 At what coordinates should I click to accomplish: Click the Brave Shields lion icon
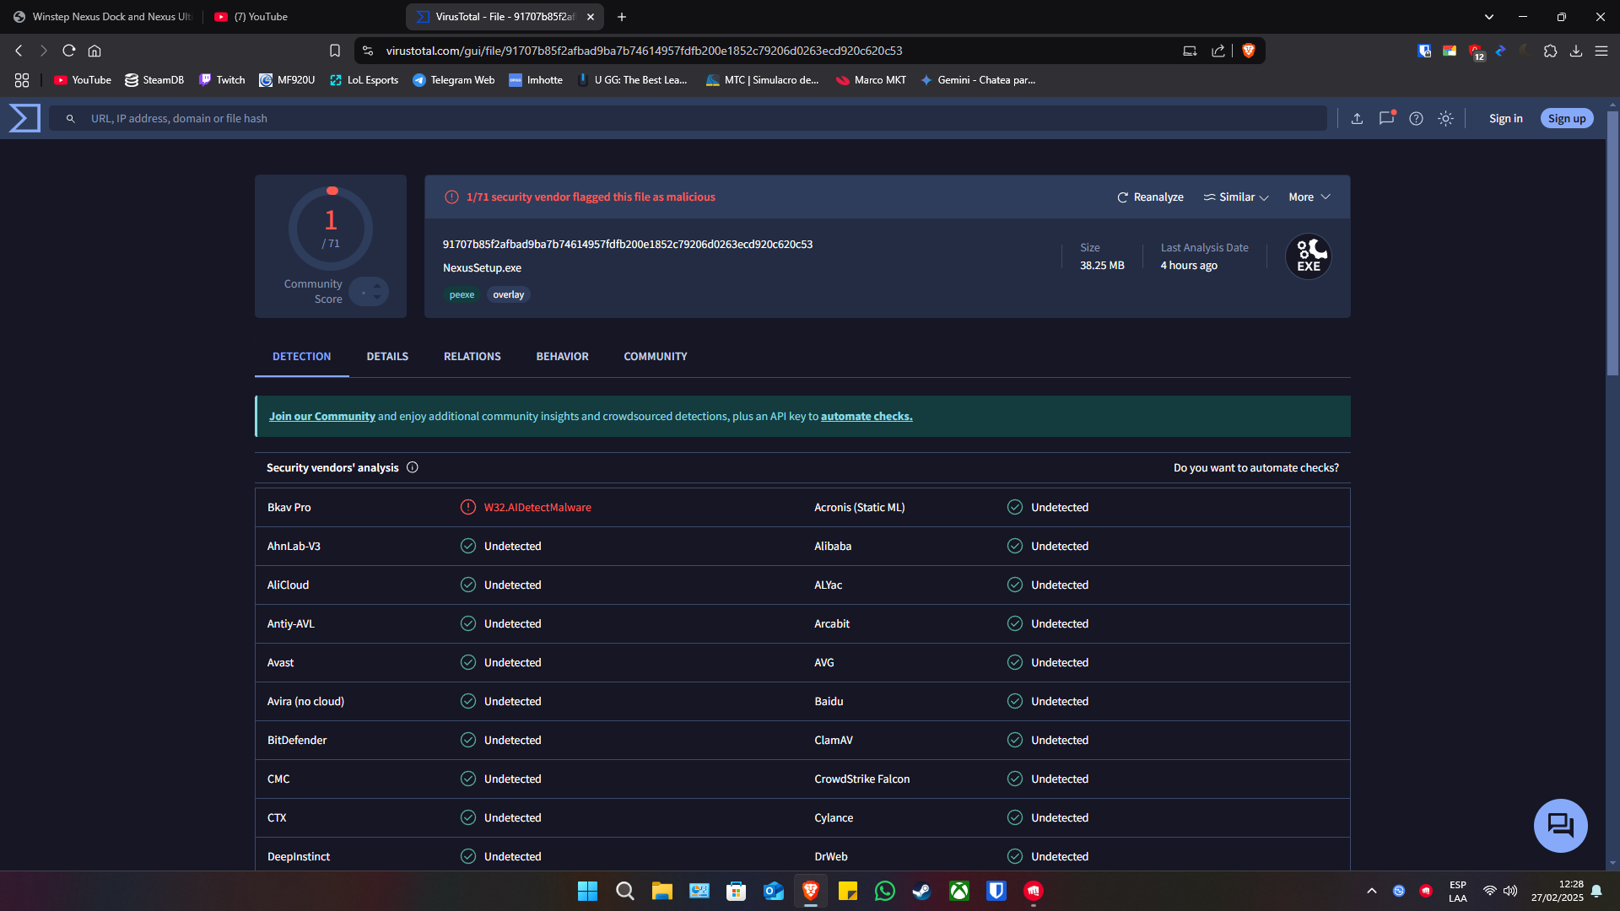point(1249,51)
